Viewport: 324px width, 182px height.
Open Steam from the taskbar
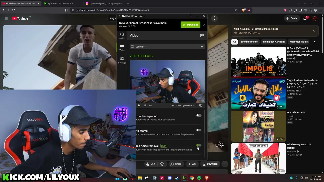(177, 178)
